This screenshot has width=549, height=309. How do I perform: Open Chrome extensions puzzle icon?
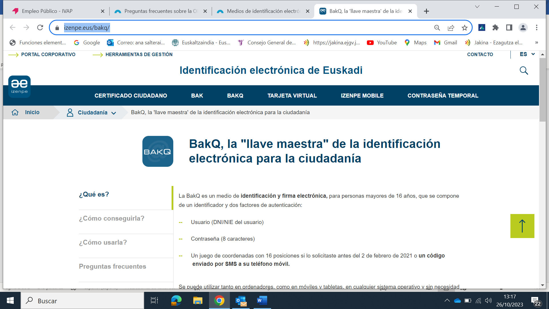(x=495, y=28)
